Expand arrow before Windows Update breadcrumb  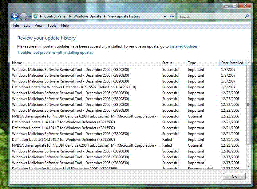point(70,16)
